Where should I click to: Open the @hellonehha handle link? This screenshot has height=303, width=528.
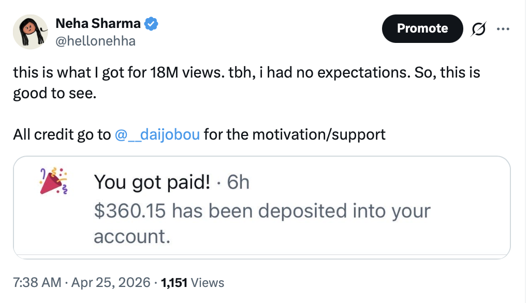95,41
